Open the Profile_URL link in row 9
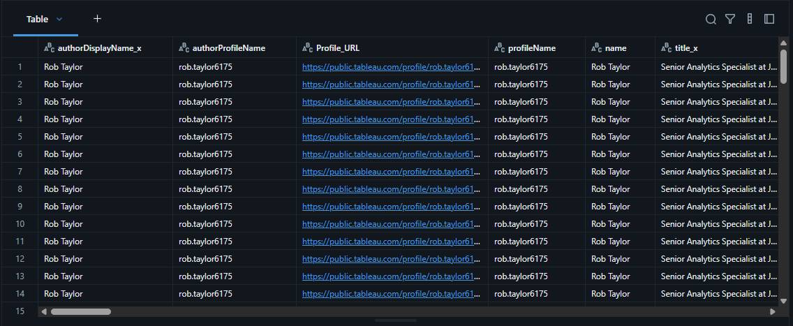This screenshot has height=326, width=793. (x=391, y=206)
